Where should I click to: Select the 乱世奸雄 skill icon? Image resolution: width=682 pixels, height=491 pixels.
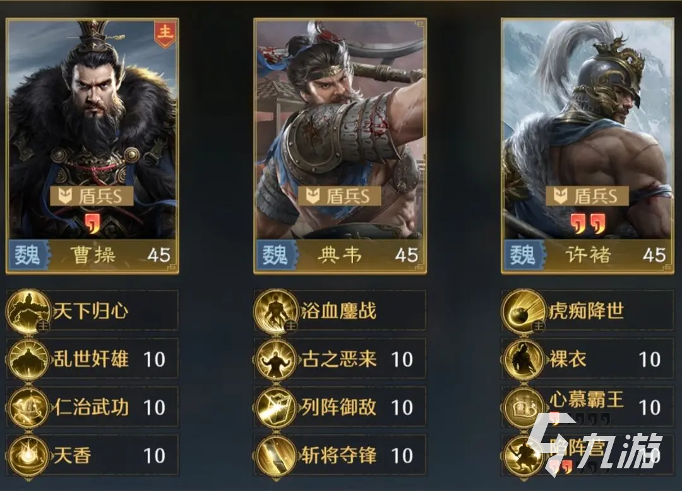(x=28, y=359)
